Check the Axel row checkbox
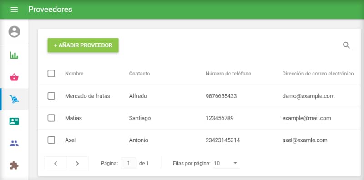 tap(51, 140)
